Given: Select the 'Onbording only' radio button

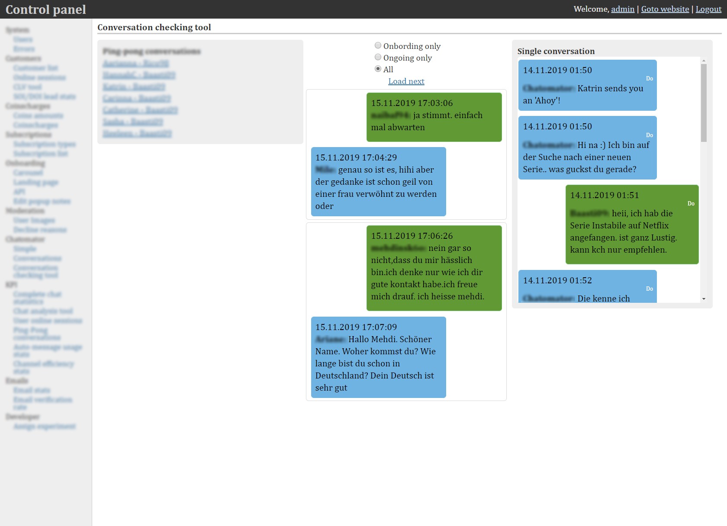Looking at the screenshot, I should (378, 45).
